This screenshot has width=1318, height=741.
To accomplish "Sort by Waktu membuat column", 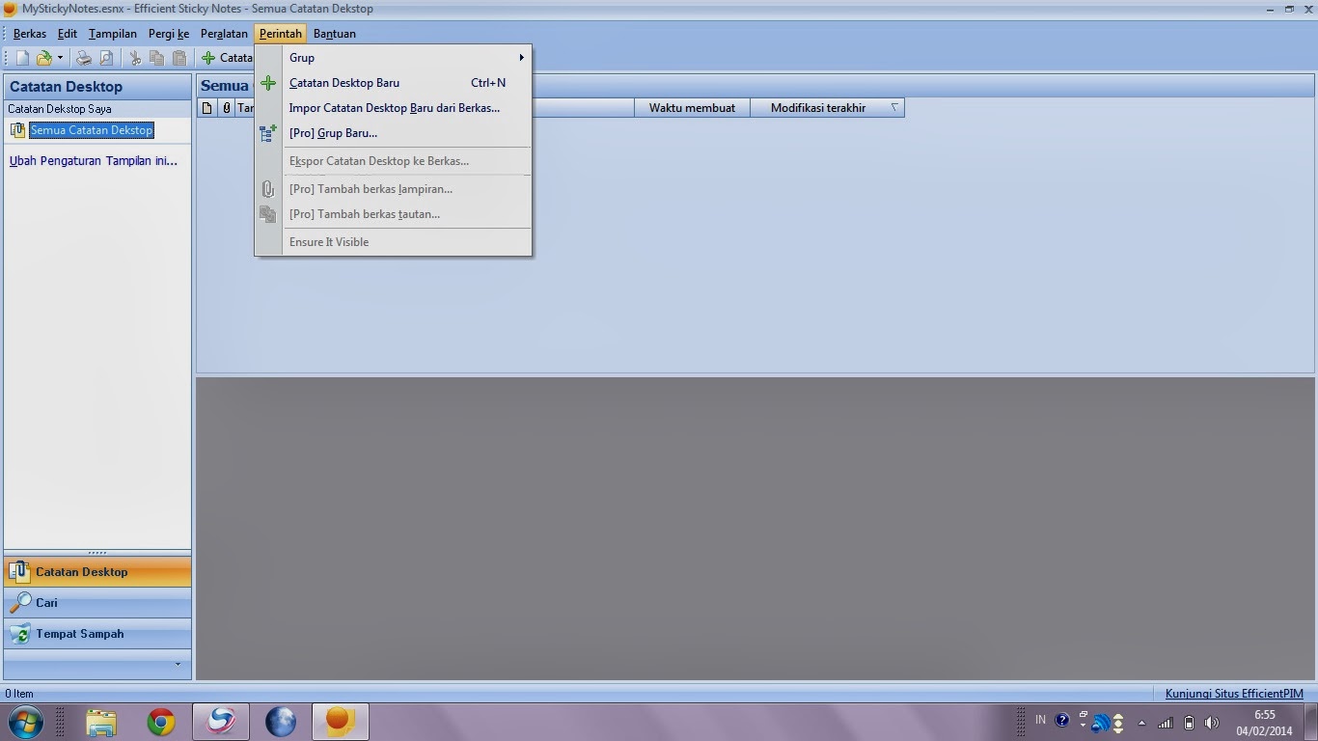I will coord(692,108).
